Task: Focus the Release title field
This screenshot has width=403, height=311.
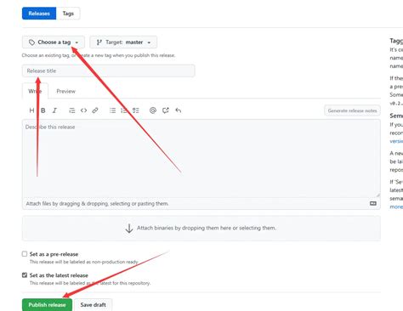Action: tap(109, 71)
